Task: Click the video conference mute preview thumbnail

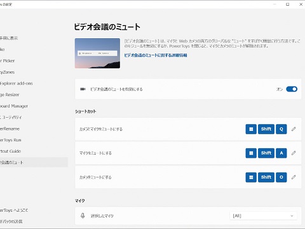Action: coord(97,53)
